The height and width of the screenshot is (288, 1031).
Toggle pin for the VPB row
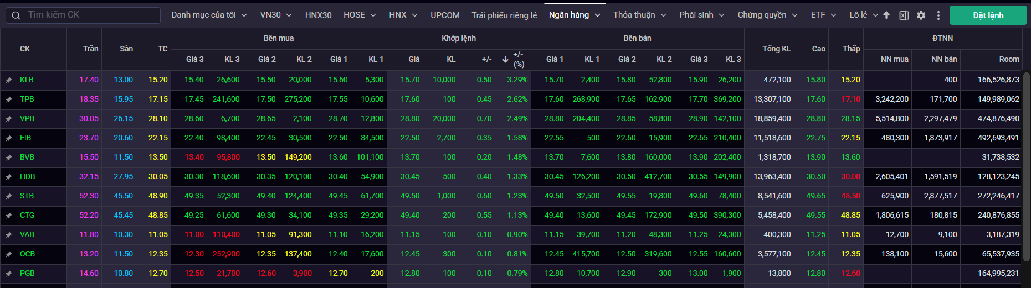click(x=9, y=119)
